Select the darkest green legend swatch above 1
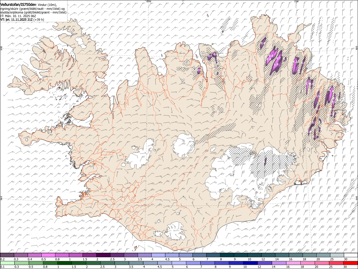The width and height of the screenshot is (358, 269). pos(65,263)
